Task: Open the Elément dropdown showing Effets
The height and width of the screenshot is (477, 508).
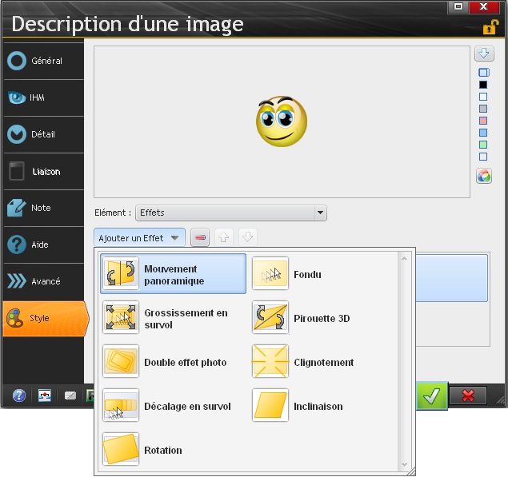Action: [x=230, y=213]
